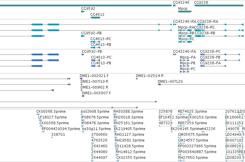Select protein CG43246-PA label

(x=184, y=52)
